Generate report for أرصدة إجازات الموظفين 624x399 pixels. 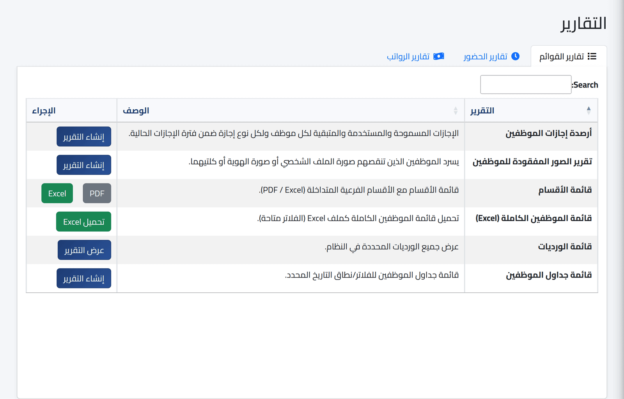pyautogui.click(x=84, y=137)
